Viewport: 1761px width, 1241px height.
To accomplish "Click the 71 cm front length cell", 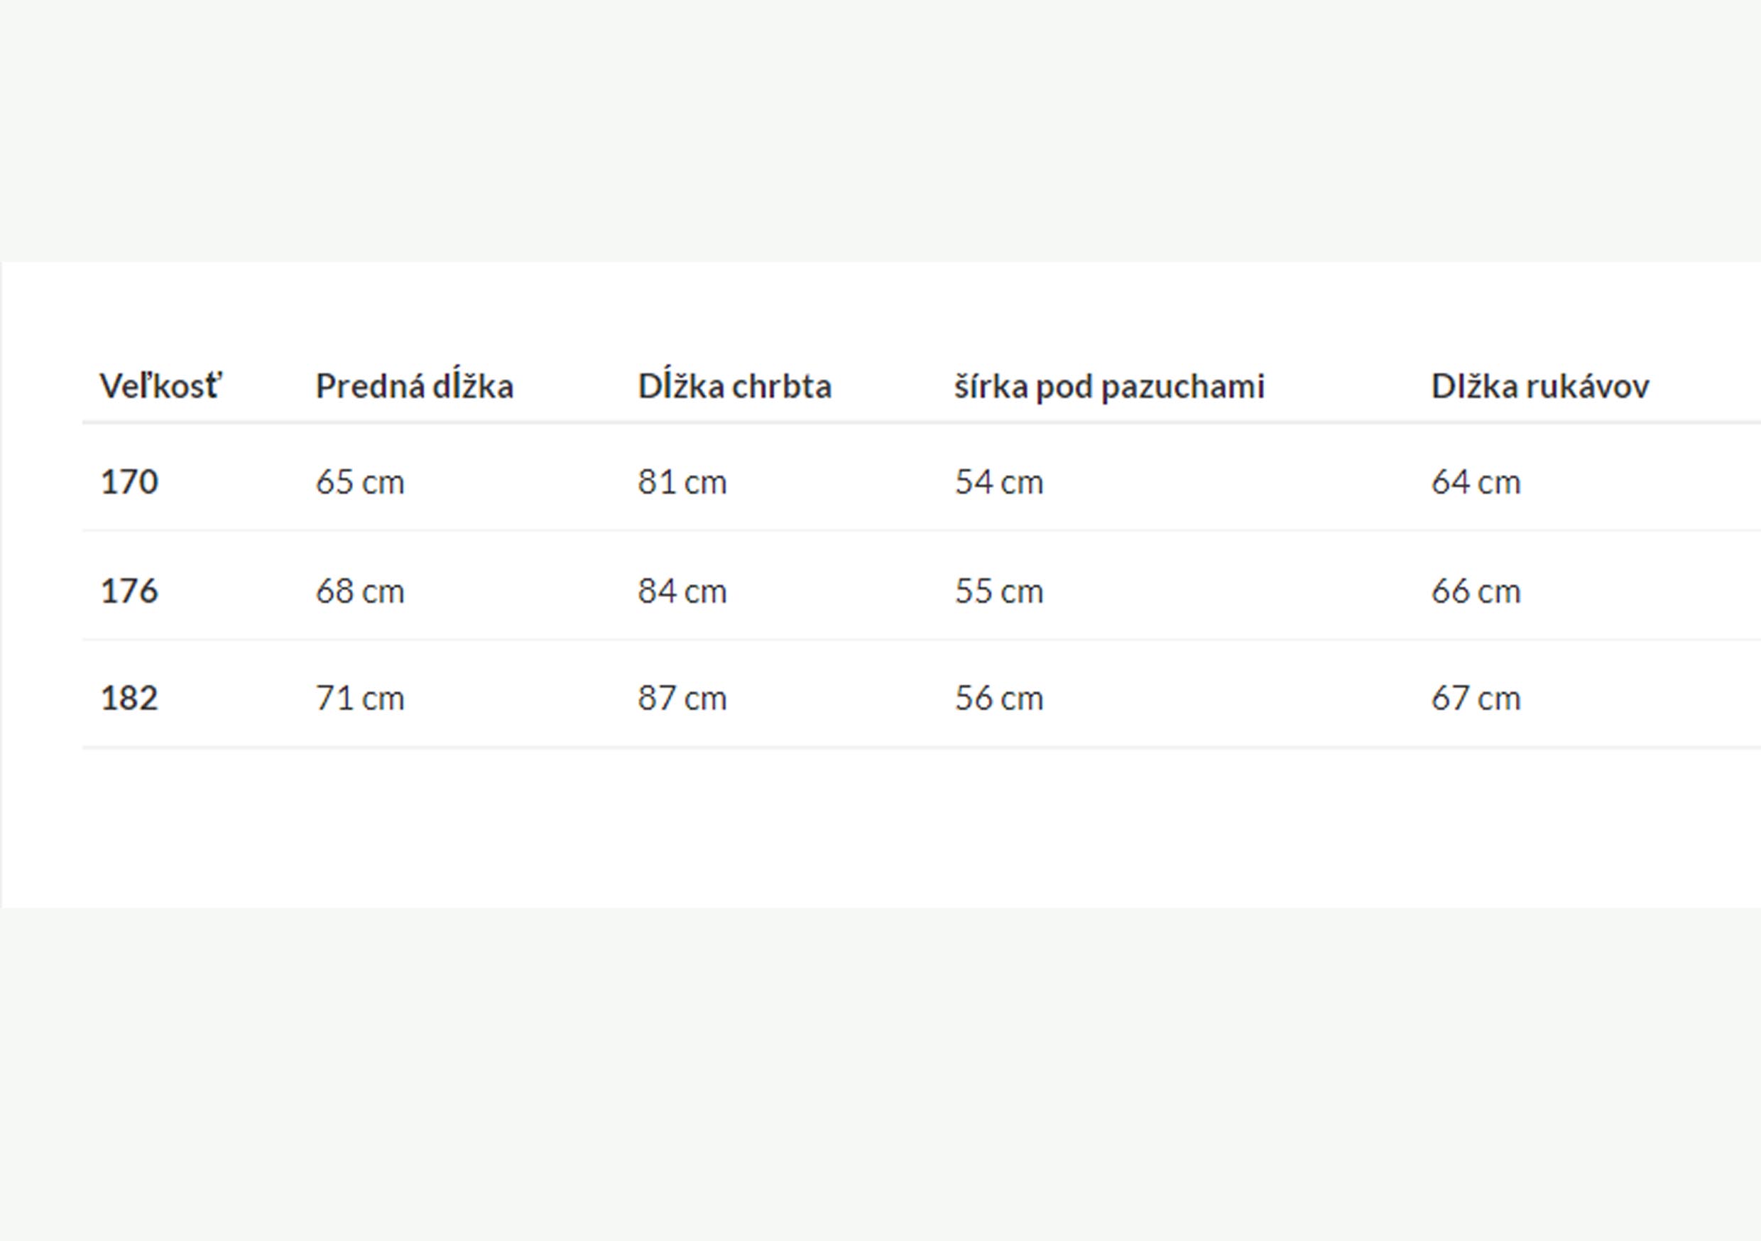I will click(x=360, y=698).
